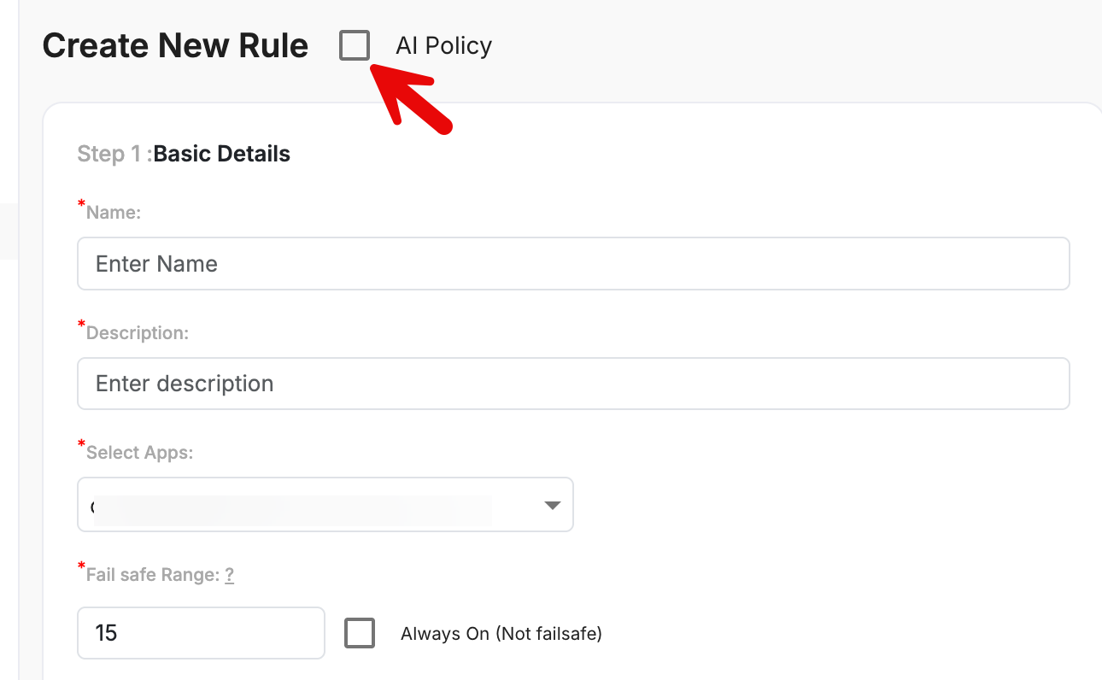Select the "Step 1 :" step indicator text
The image size is (1102, 680).
point(114,154)
